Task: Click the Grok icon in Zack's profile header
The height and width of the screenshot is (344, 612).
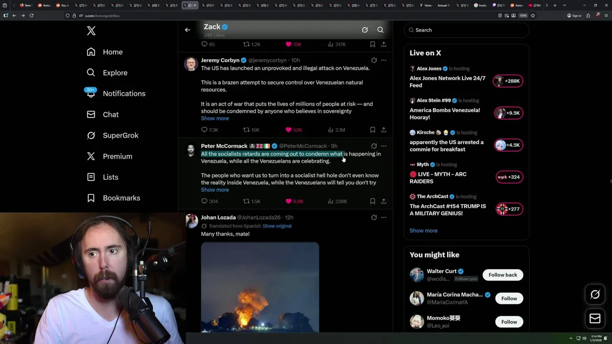Action: pyautogui.click(x=365, y=30)
